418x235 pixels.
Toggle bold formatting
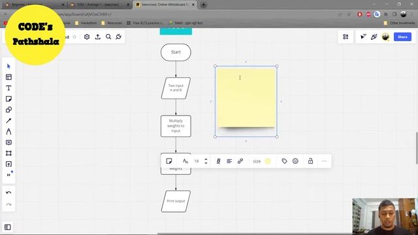pos(218,161)
